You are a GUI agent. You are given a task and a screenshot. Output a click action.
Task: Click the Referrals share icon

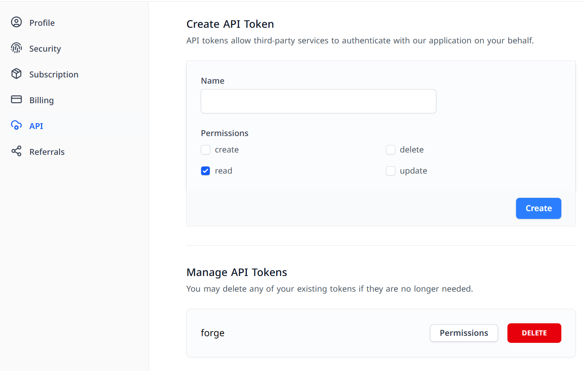[x=16, y=151]
